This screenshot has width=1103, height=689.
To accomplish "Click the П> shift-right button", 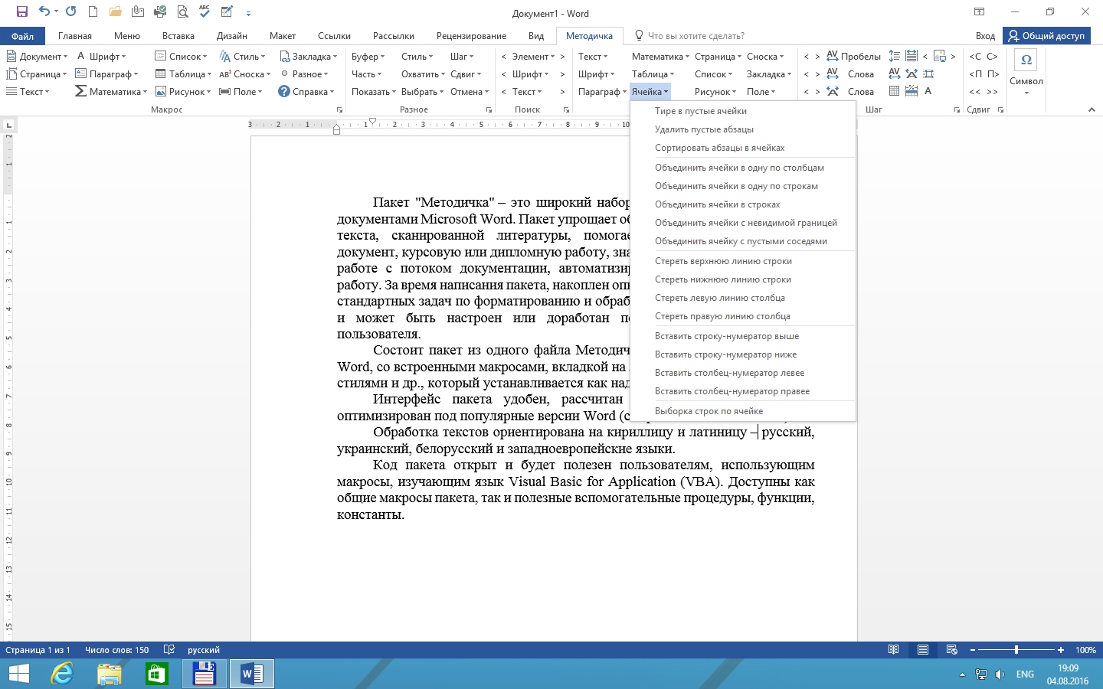I will click(993, 73).
